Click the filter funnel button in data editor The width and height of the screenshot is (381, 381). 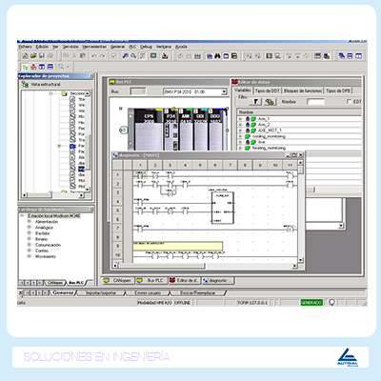pyautogui.click(x=255, y=102)
